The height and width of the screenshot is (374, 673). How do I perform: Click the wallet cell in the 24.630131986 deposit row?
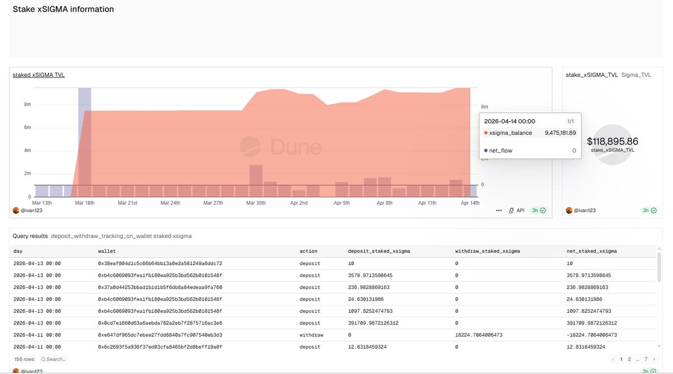[x=160, y=299]
